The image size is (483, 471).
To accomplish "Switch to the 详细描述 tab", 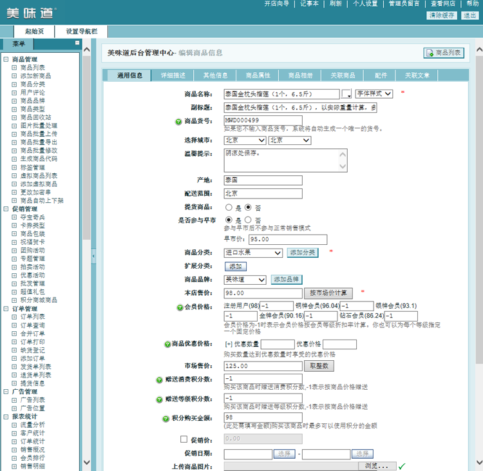I will tap(173, 75).
